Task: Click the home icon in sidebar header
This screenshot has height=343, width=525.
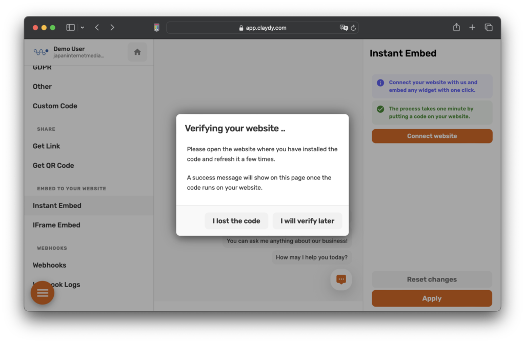Action: (x=137, y=52)
